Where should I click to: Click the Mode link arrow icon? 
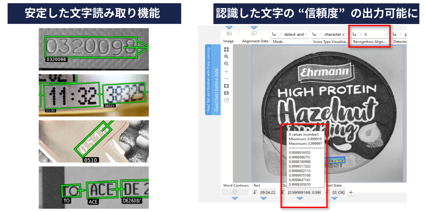pyautogui.click(x=274, y=34)
